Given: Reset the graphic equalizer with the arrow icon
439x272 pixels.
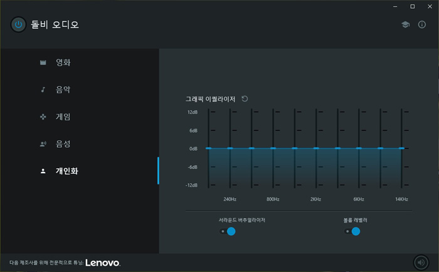Looking at the screenshot, I should coord(245,99).
